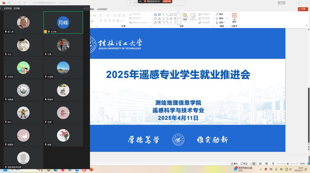Toggle normal view in status bar
This screenshot has width=310, height=173.
(254, 164)
